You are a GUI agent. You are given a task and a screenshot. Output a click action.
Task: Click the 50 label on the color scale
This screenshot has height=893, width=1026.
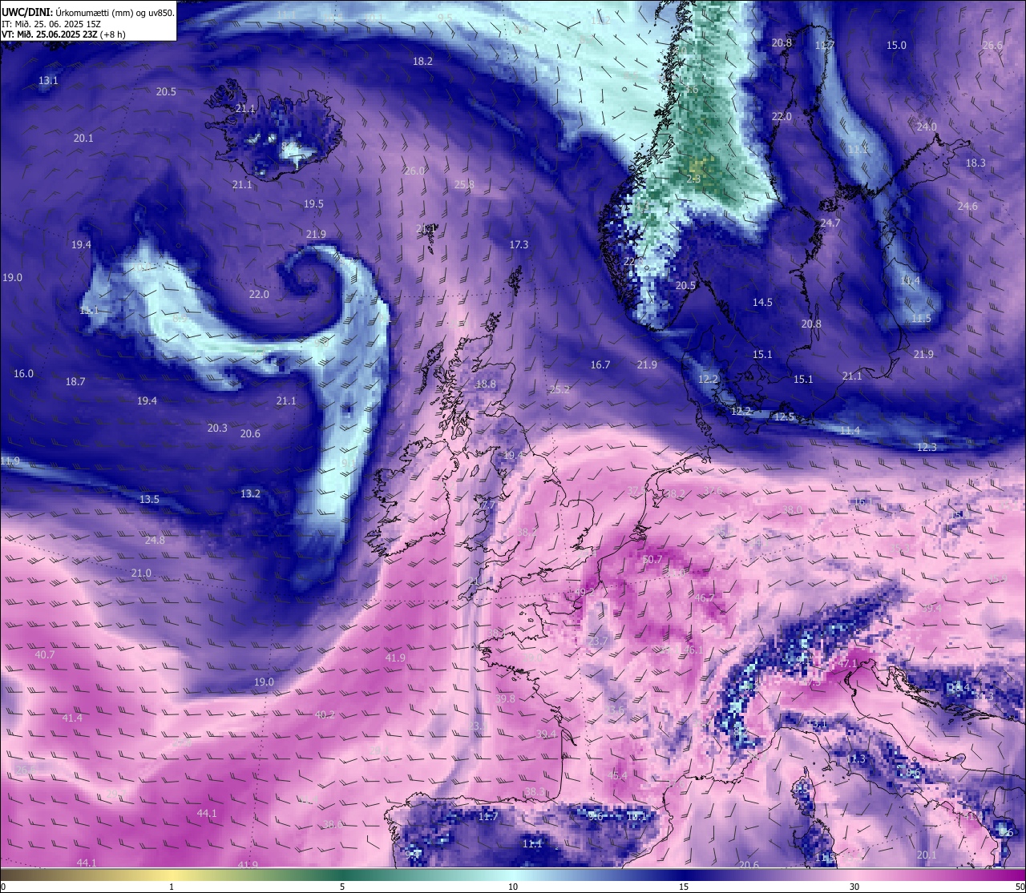(x=1020, y=887)
